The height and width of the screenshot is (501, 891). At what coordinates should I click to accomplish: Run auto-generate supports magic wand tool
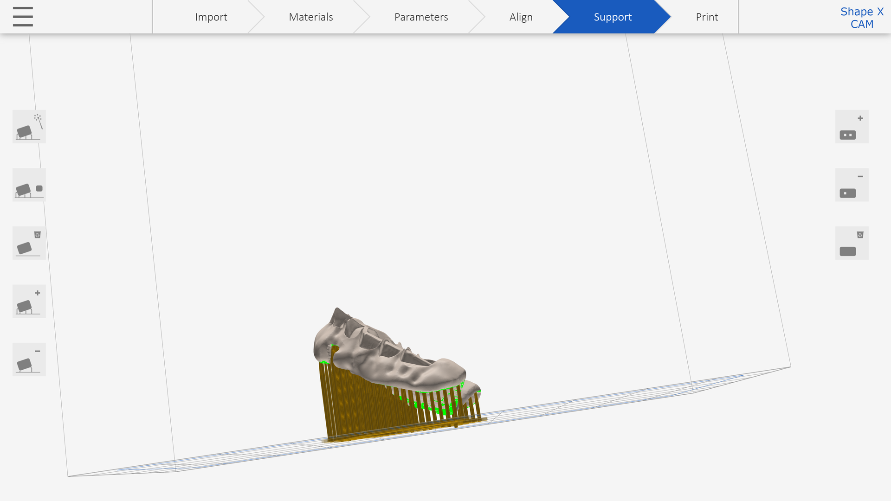coord(29,127)
